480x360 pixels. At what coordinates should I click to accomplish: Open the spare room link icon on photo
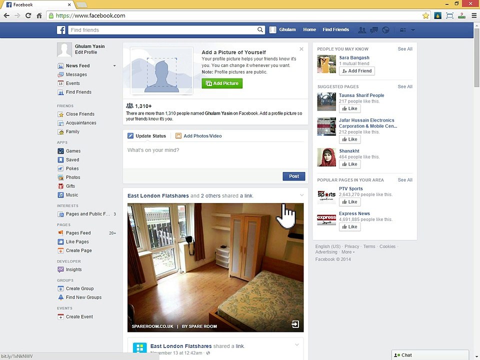click(x=295, y=324)
